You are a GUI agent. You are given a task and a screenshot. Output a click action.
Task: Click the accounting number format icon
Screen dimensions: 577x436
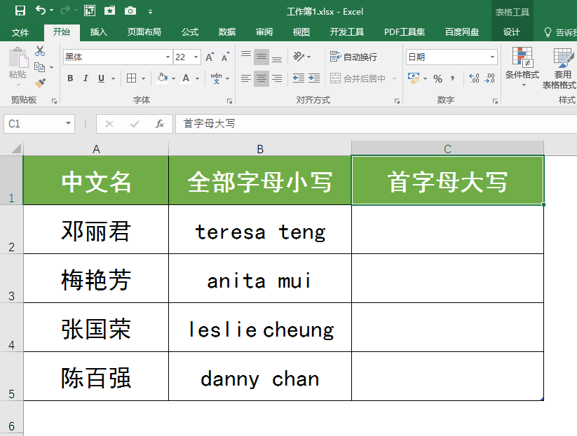click(414, 78)
